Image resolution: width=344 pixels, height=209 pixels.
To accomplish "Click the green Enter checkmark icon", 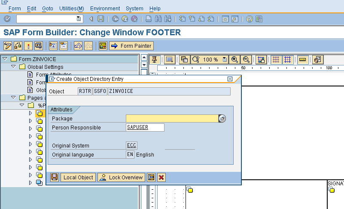I will coord(7,19).
